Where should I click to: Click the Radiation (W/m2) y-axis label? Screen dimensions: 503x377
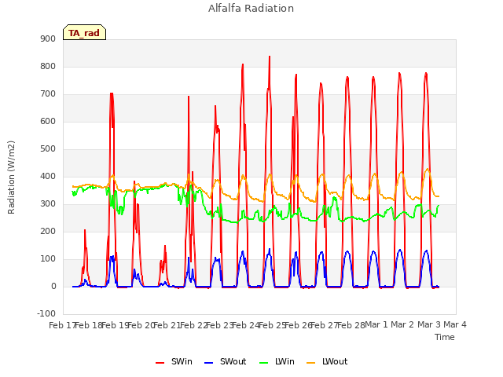11,178
